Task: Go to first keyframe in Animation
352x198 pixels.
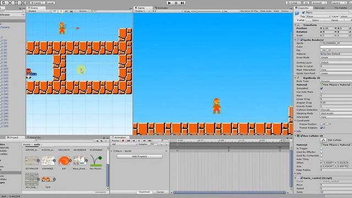Action: (x=128, y=141)
